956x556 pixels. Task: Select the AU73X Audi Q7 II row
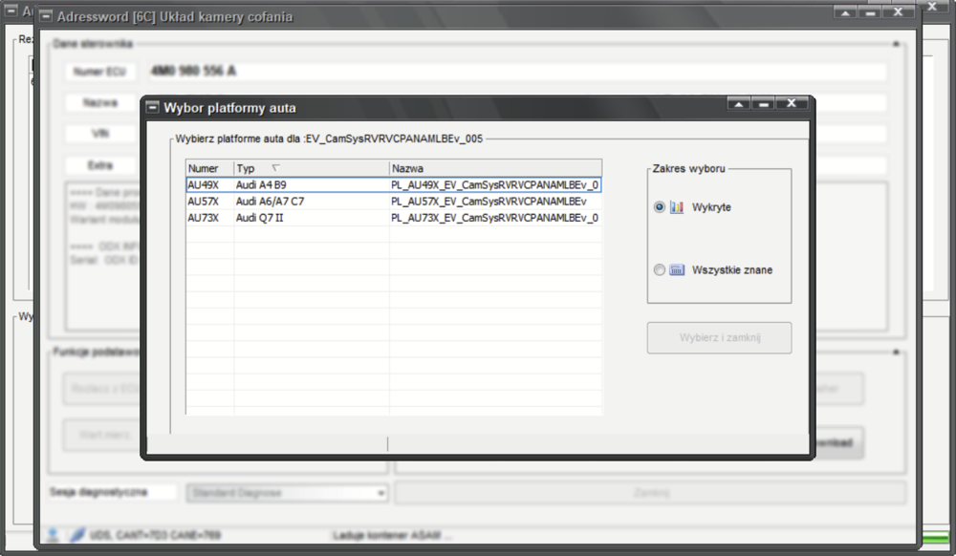(x=287, y=218)
